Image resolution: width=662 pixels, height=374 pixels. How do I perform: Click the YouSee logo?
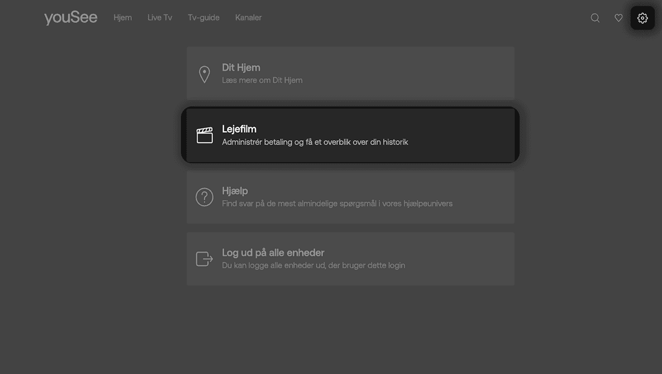71,18
